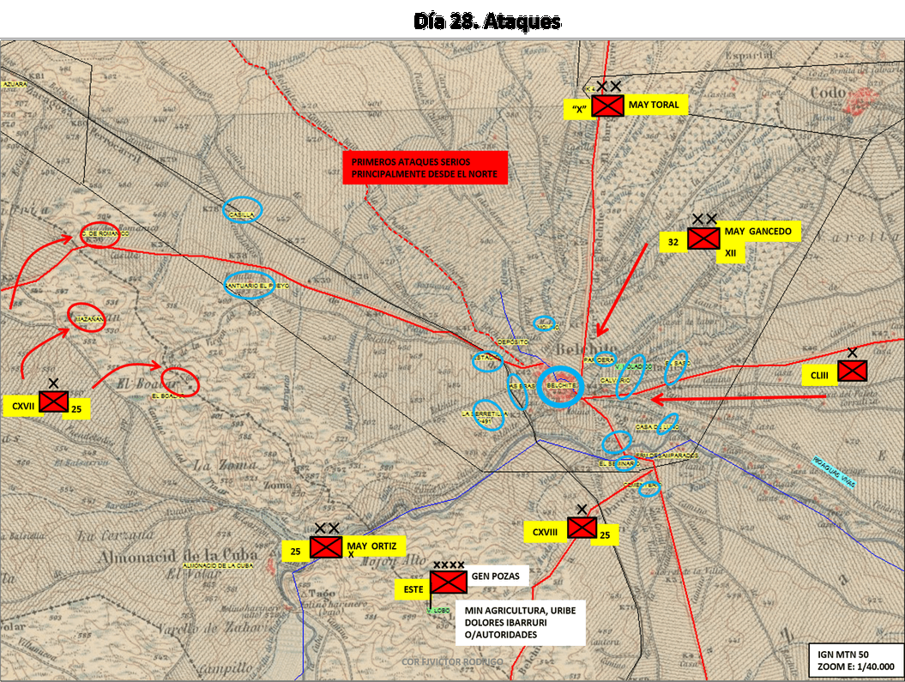Image resolution: width=905 pixels, height=682 pixels.
Task: Click the MAY GANCEDO yellow label
Action: click(x=760, y=232)
